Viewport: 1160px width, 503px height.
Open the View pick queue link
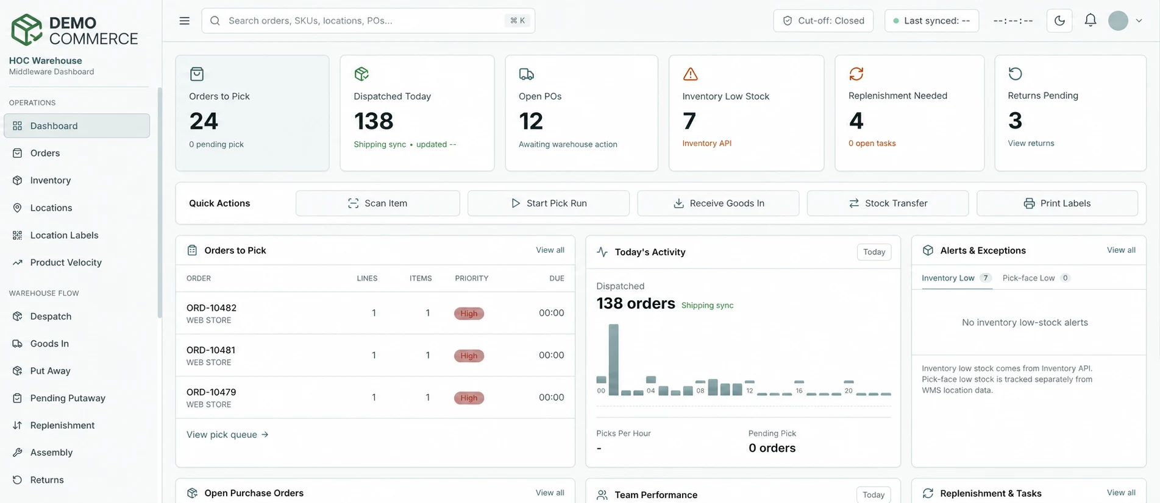227,435
